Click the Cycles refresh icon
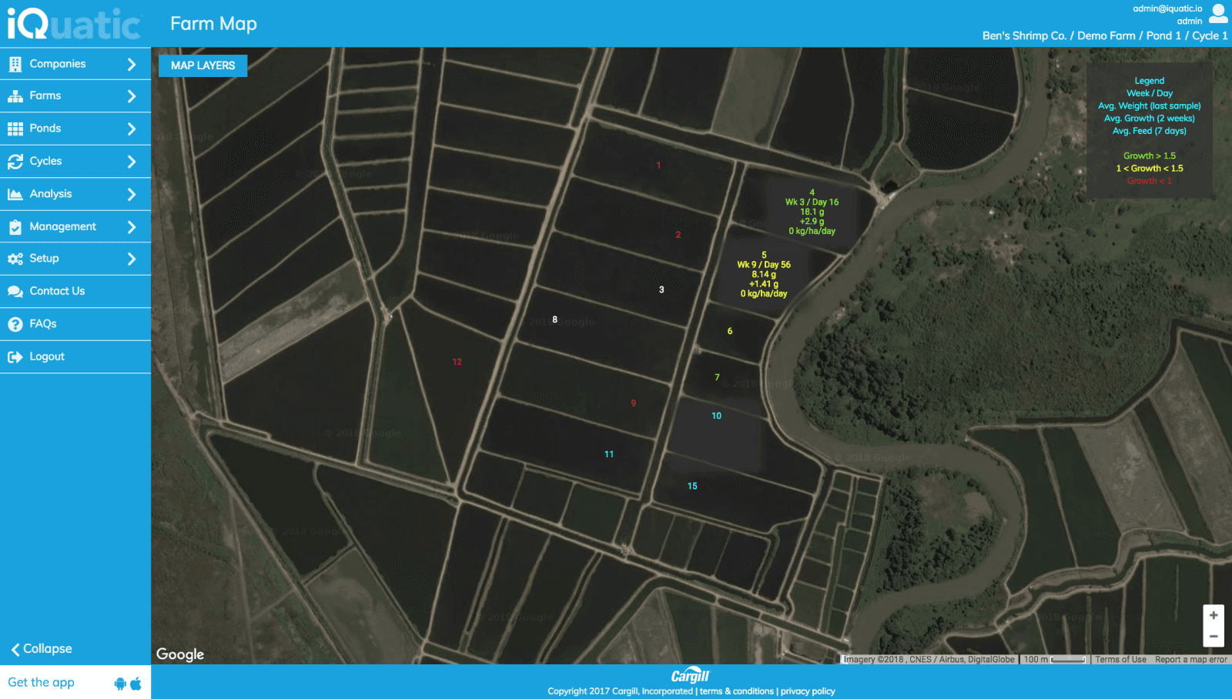This screenshot has height=699, width=1232. tap(15, 162)
